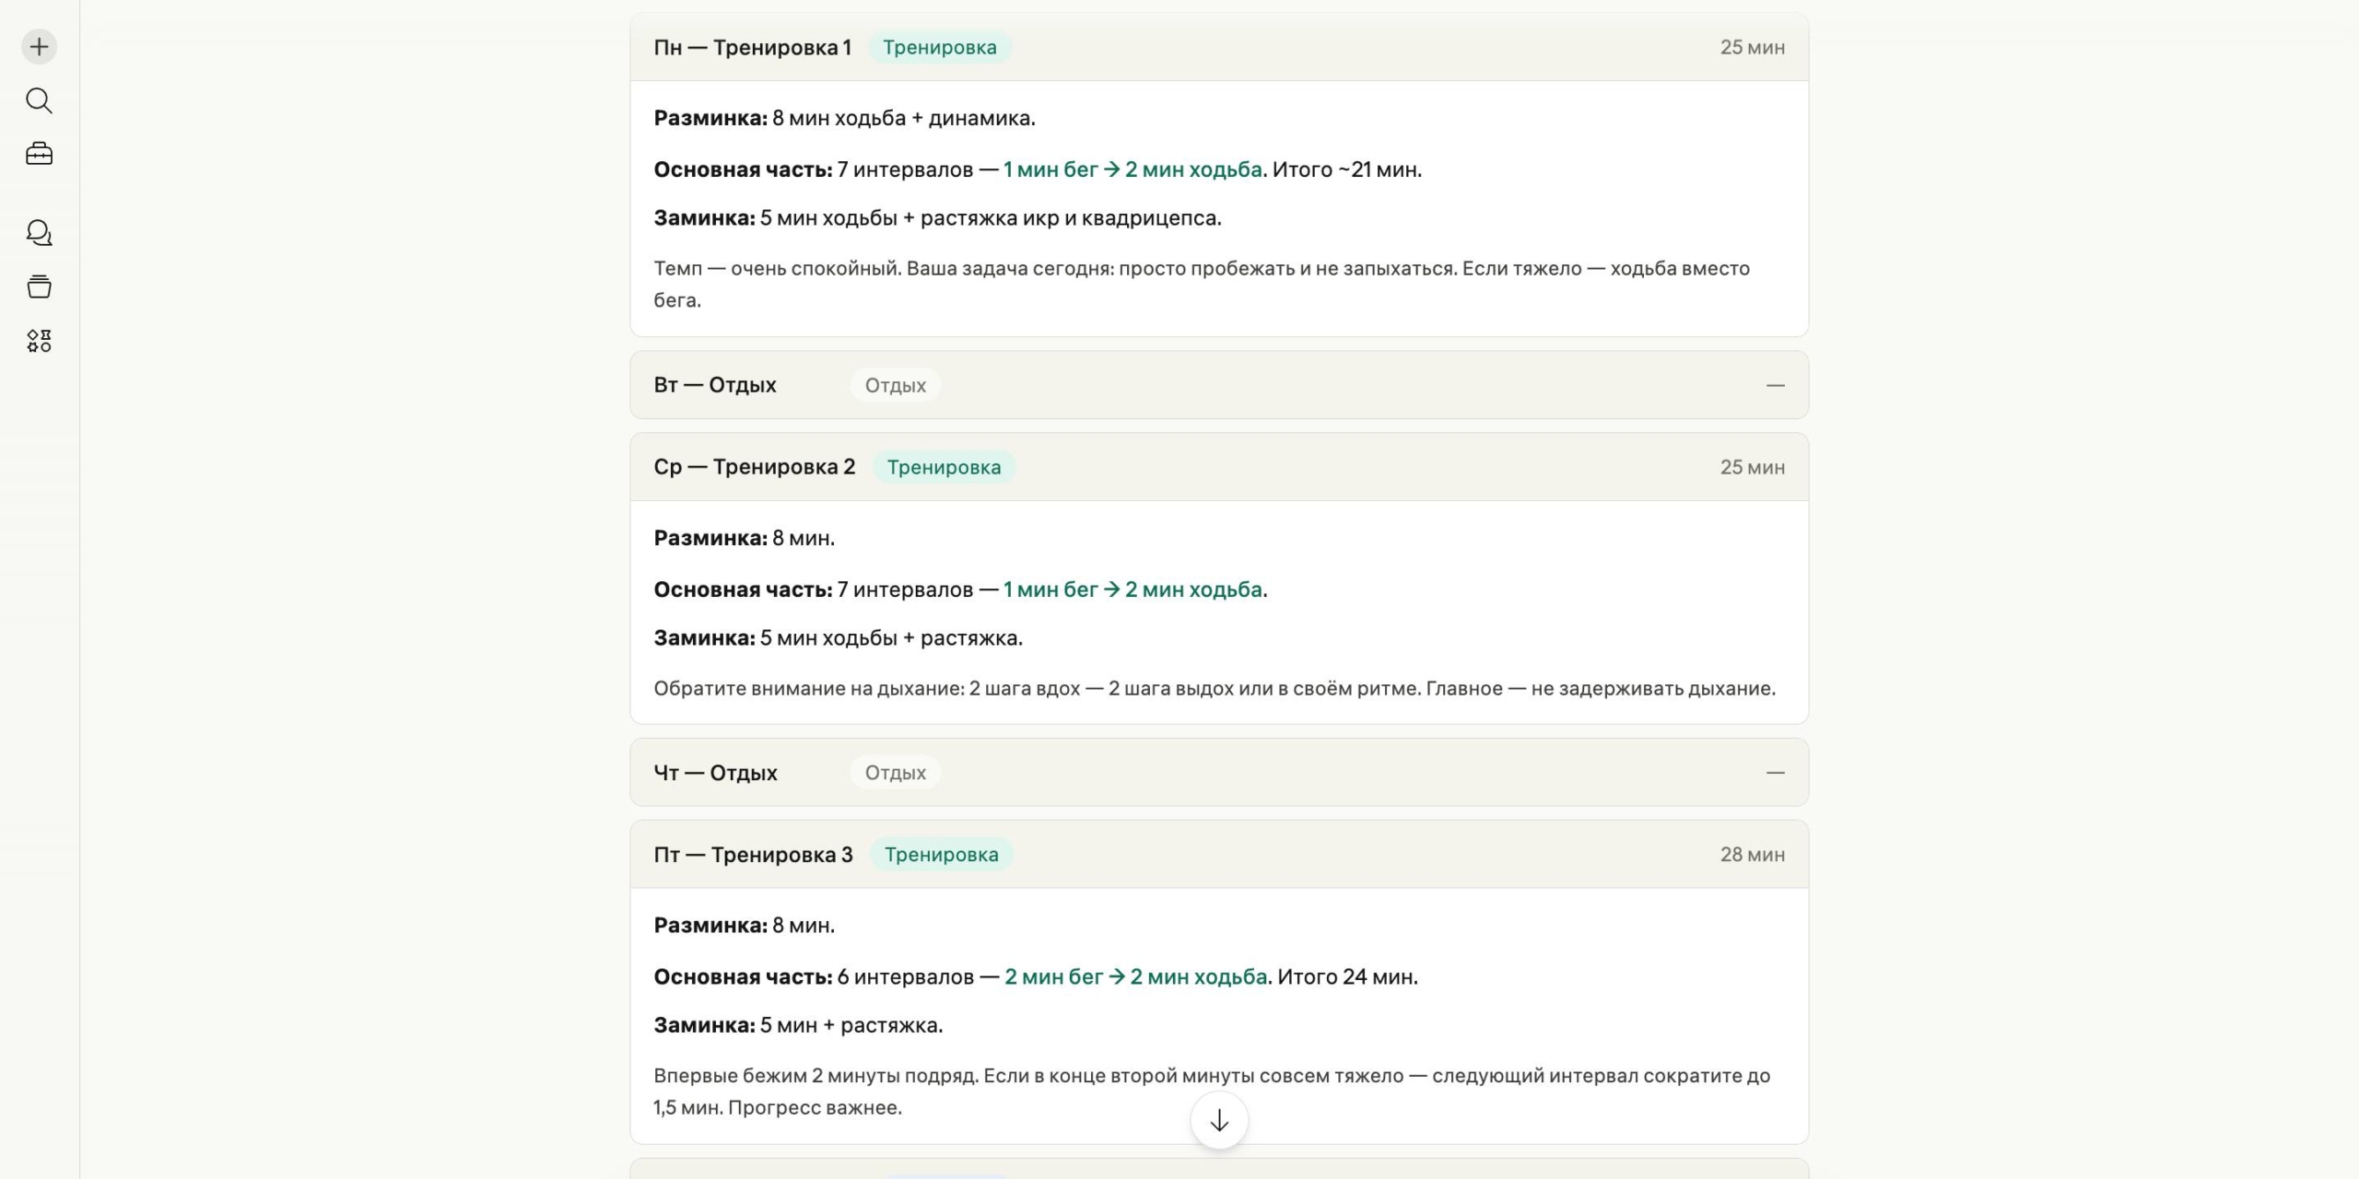The height and width of the screenshot is (1179, 2359).
Task: Collapse the Пт — Тренировка 3 header
Action: 753,855
